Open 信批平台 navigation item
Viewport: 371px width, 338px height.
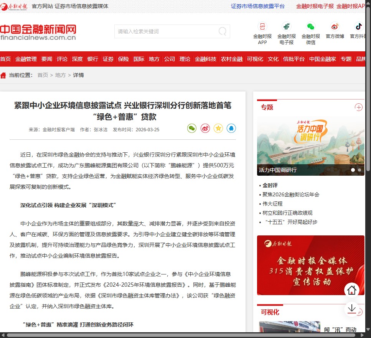pos(294,59)
